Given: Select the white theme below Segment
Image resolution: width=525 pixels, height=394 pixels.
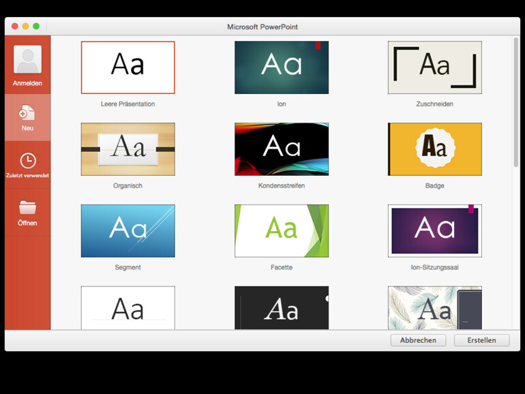Looking at the screenshot, I should tap(128, 308).
